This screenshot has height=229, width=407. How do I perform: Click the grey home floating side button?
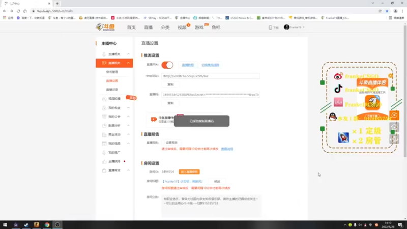coord(394,127)
